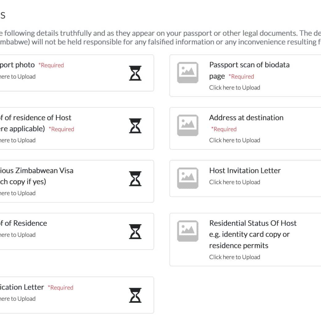Click hourglass icon beside passport photo upload

[135, 73]
